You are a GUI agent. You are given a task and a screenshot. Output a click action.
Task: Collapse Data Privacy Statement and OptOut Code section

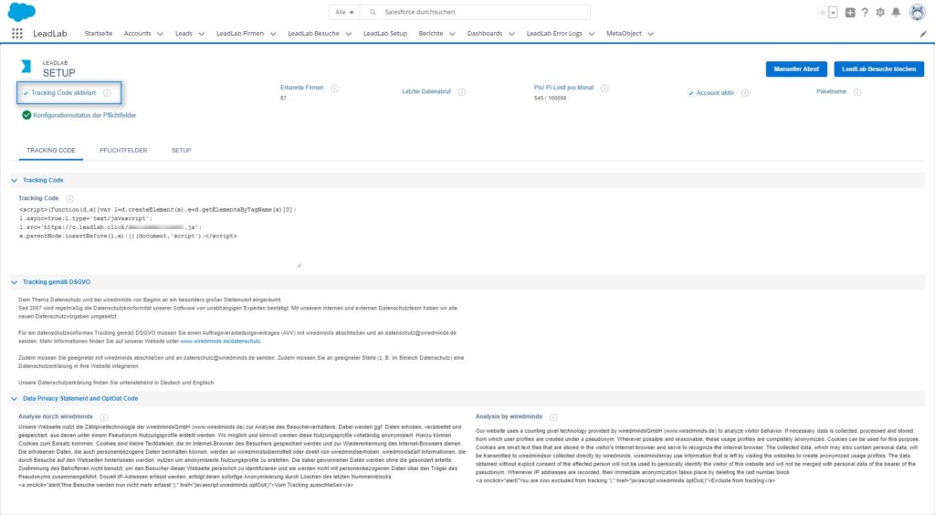[x=15, y=399]
